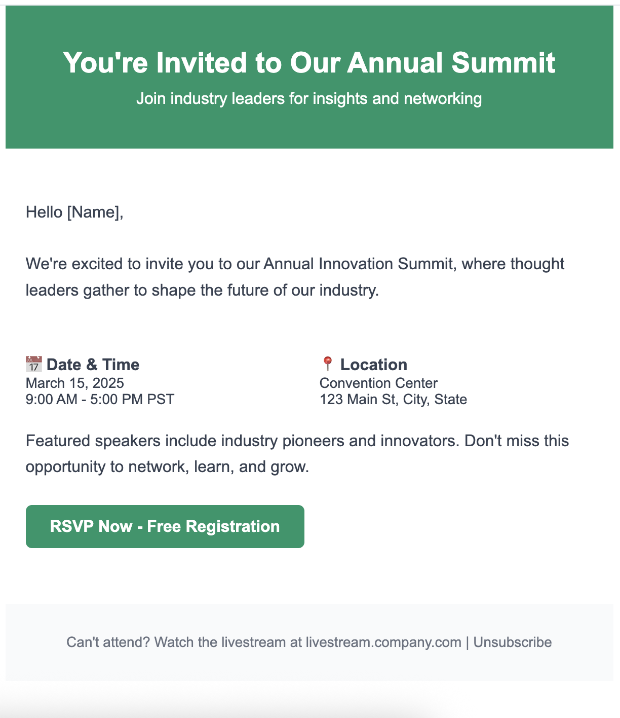Click the March 15, 2025 date
This screenshot has height=718, width=620.
click(74, 383)
